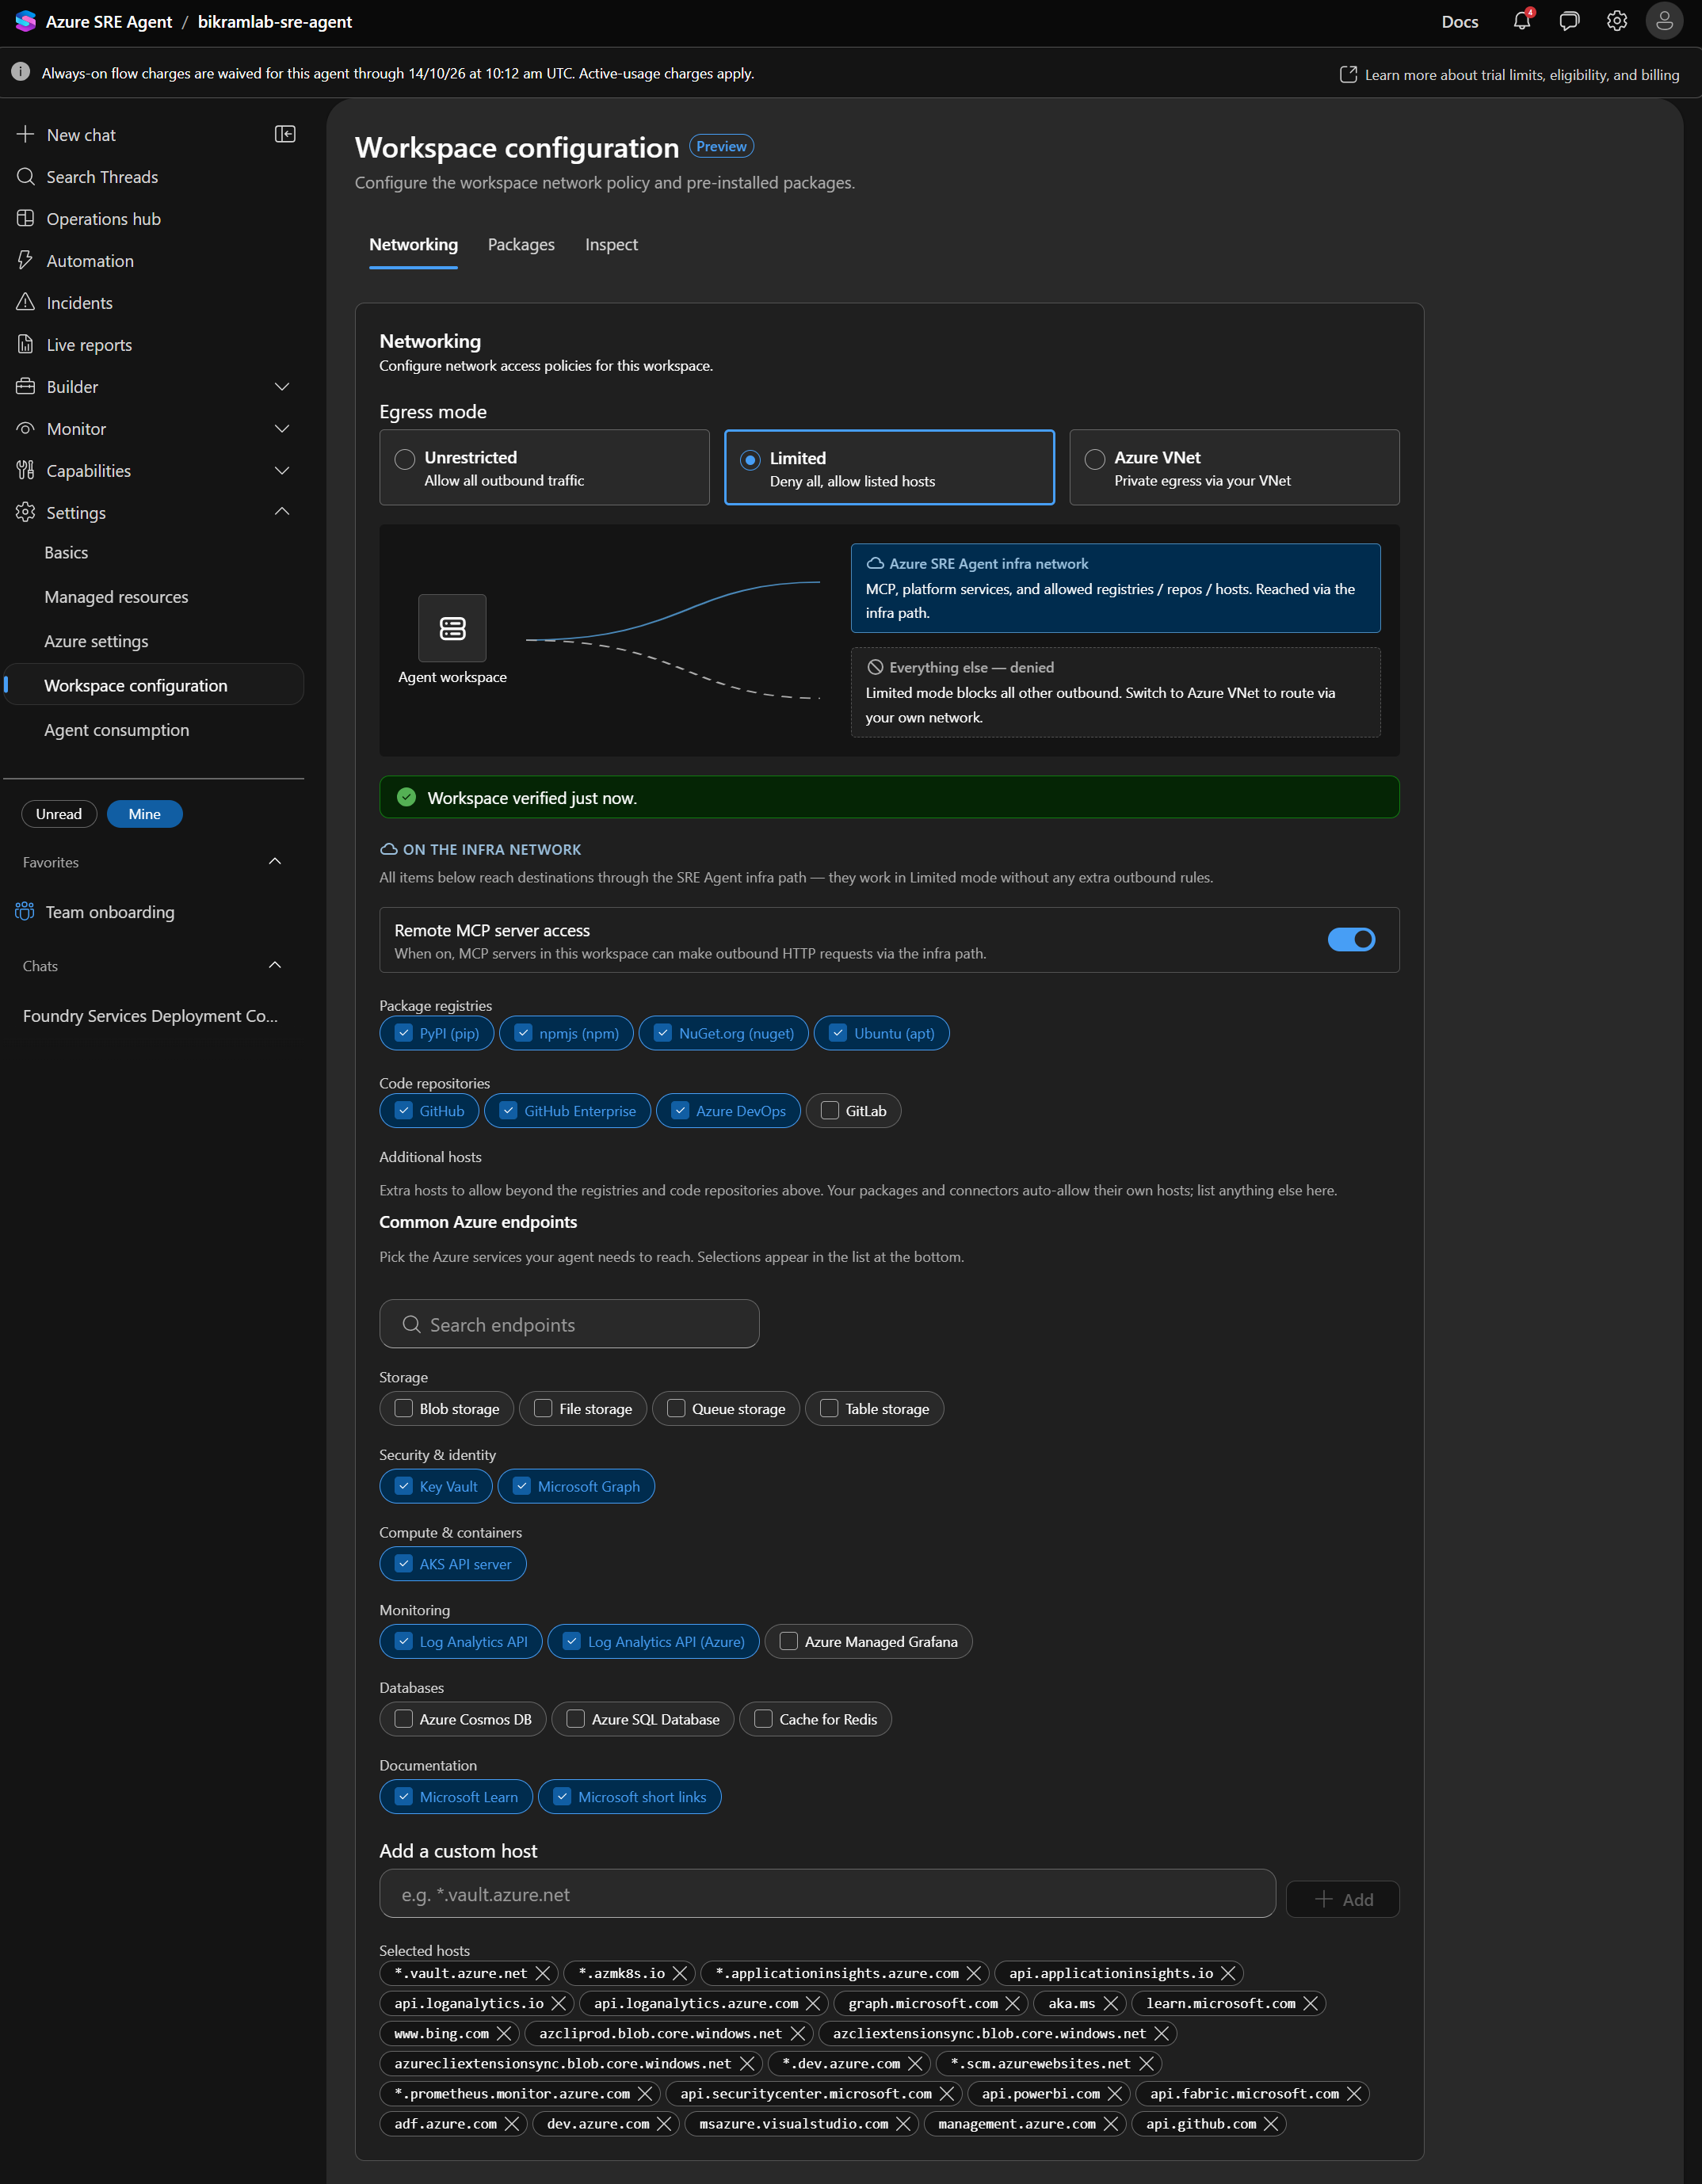1702x2184 pixels.
Task: Open the feedback chat icon
Action: point(1568,21)
